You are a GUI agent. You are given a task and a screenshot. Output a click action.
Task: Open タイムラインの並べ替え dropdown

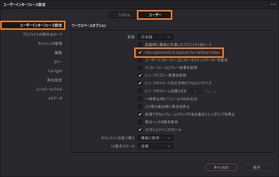tap(155, 138)
